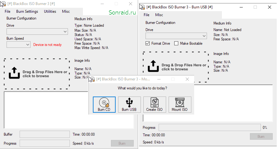Minimize the Burn USB window
This screenshot has width=278, height=149.
pyautogui.click(x=241, y=7)
